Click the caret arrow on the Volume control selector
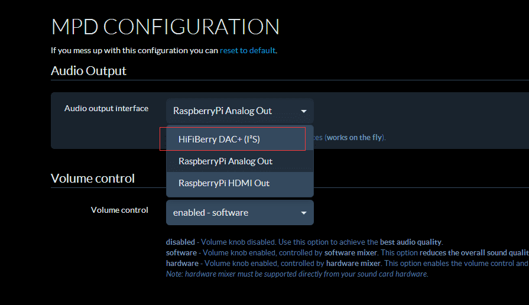 tap(303, 213)
